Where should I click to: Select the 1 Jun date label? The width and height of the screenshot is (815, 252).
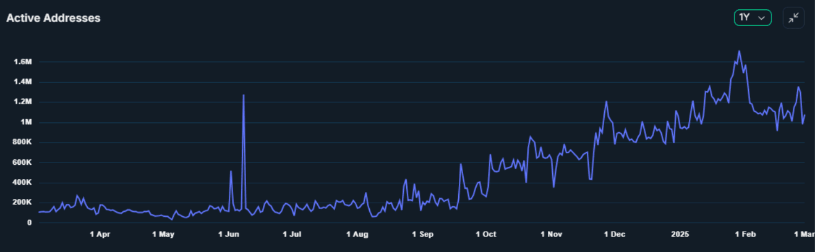[229, 235]
